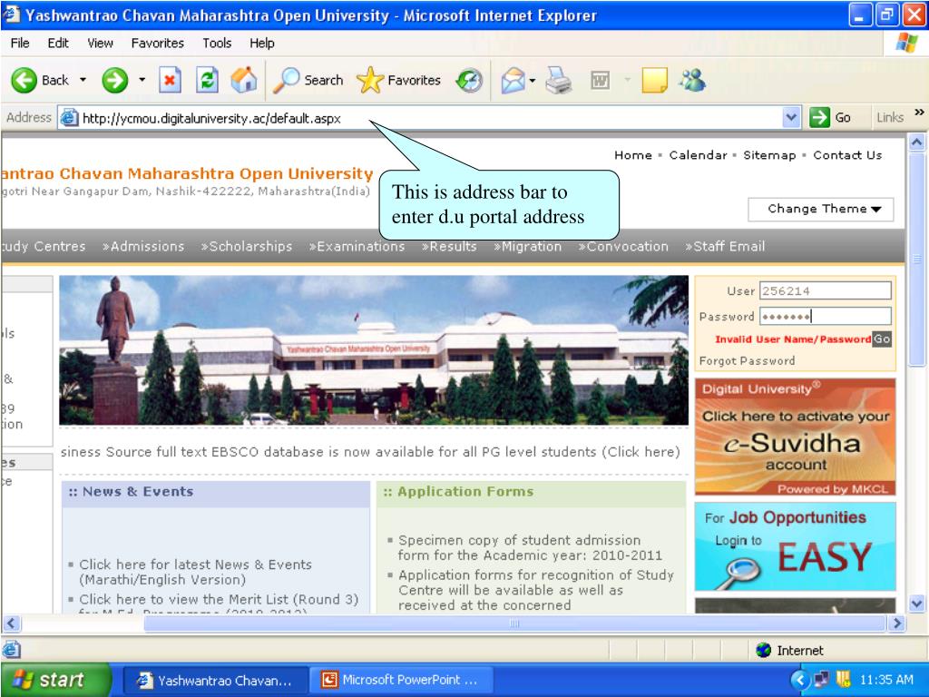The image size is (929, 697).
Task: Open the Scholarships navigation item
Action: (247, 247)
